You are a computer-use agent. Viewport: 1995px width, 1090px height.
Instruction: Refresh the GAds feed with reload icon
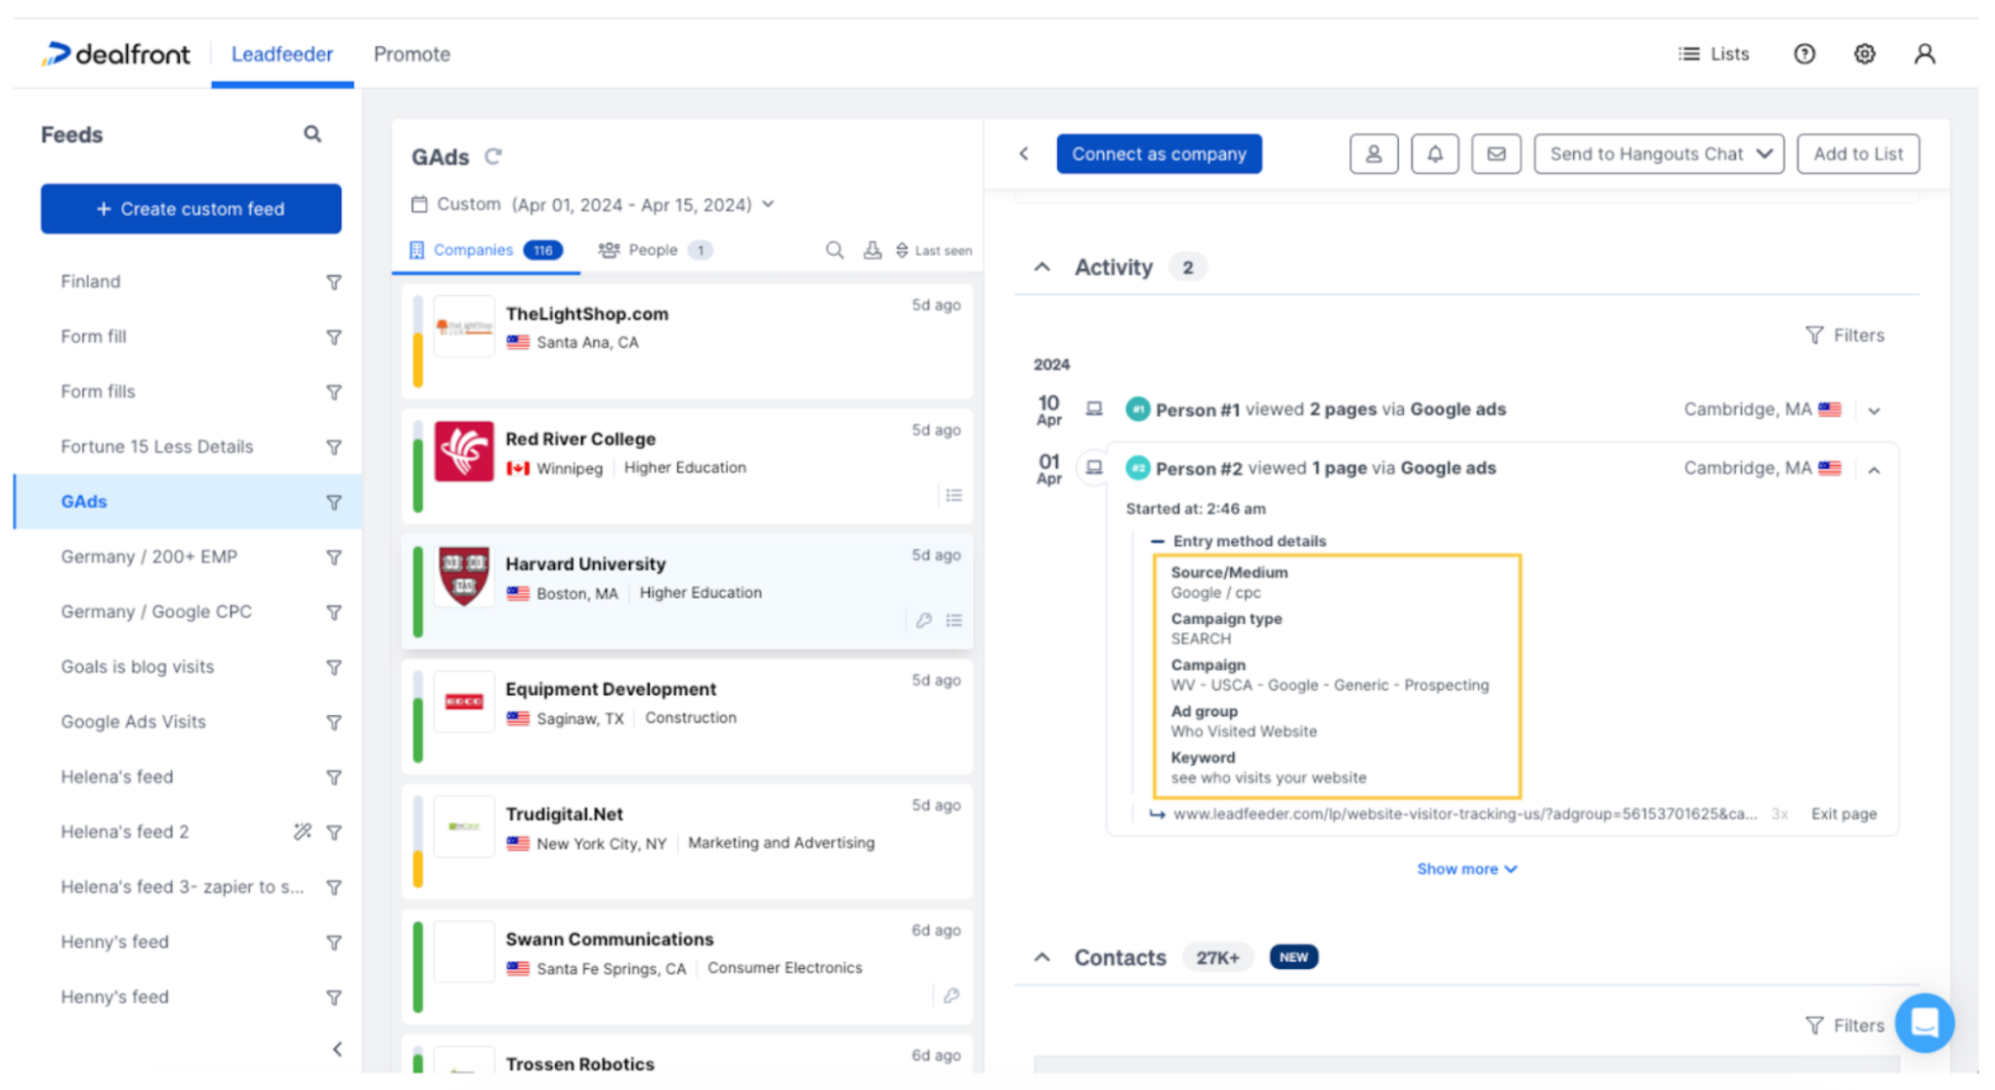[493, 156]
